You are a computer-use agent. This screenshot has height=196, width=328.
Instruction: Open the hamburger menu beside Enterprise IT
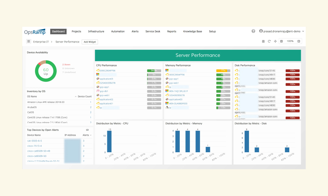[29, 41]
